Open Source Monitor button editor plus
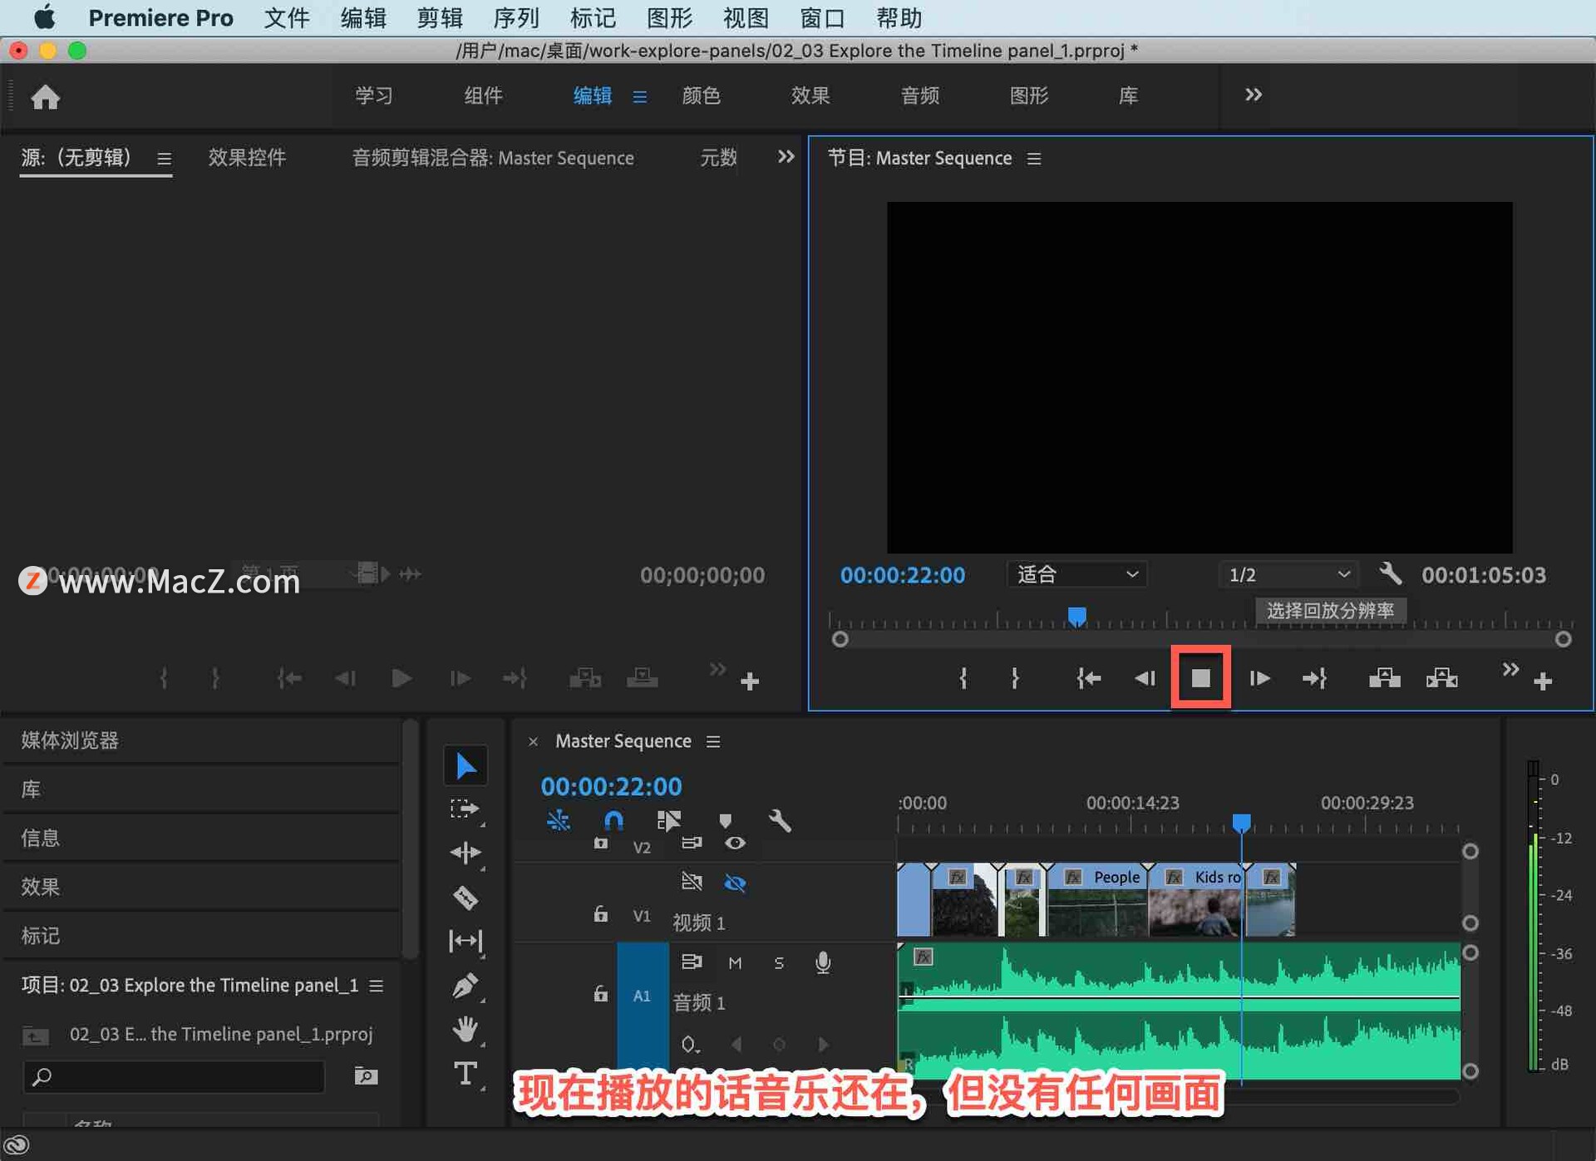The width and height of the screenshot is (1596, 1161). click(750, 681)
